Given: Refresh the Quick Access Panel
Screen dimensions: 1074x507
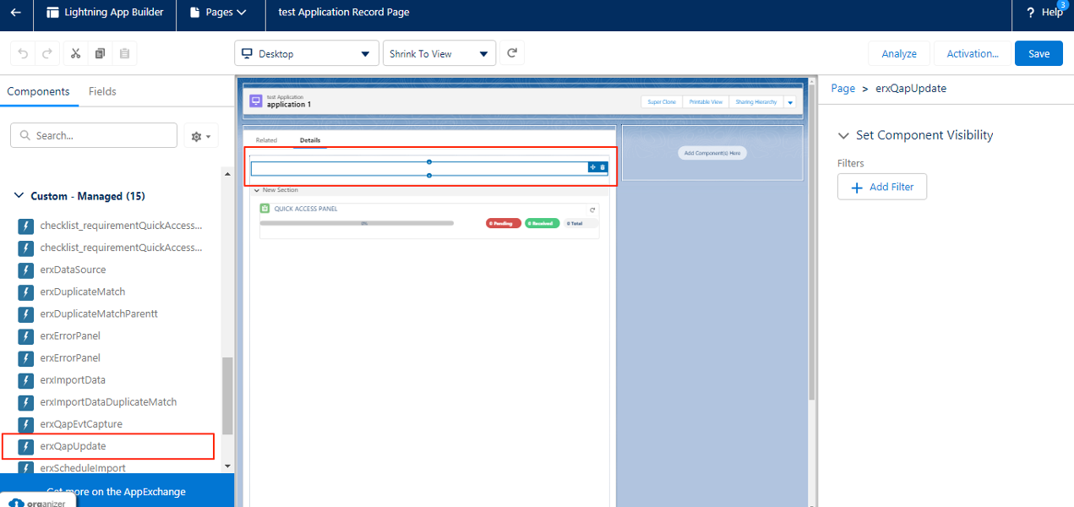Looking at the screenshot, I should tap(592, 210).
